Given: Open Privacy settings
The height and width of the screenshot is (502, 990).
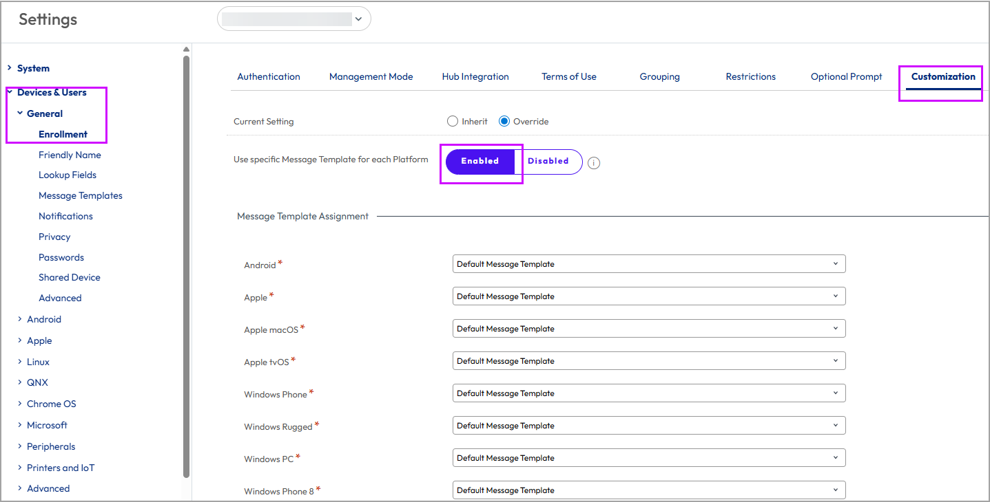Looking at the screenshot, I should pos(54,237).
